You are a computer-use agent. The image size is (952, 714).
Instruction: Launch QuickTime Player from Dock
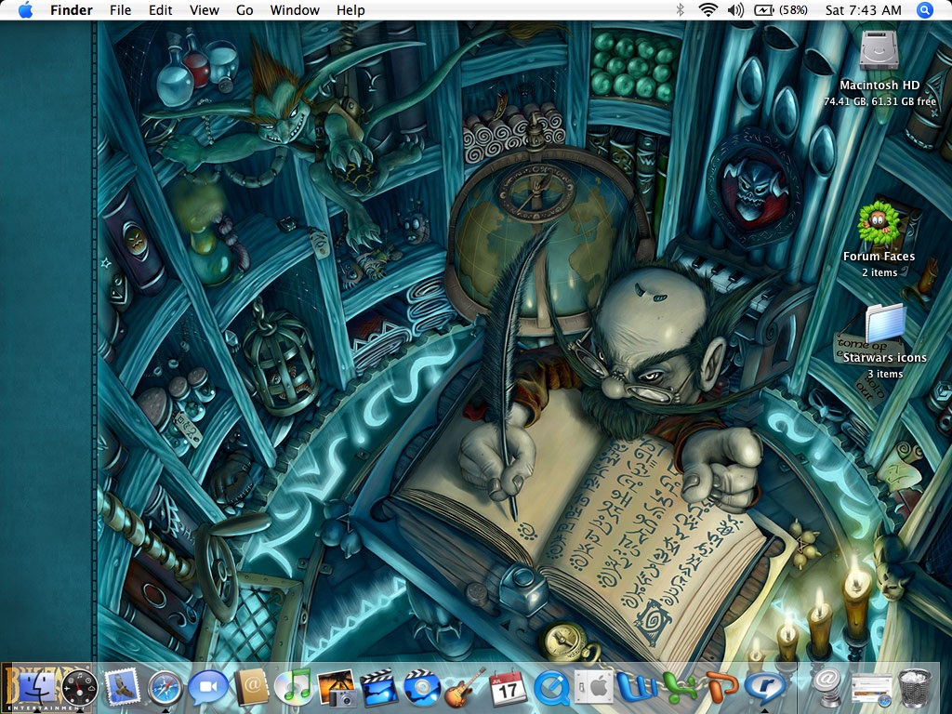coord(551,689)
